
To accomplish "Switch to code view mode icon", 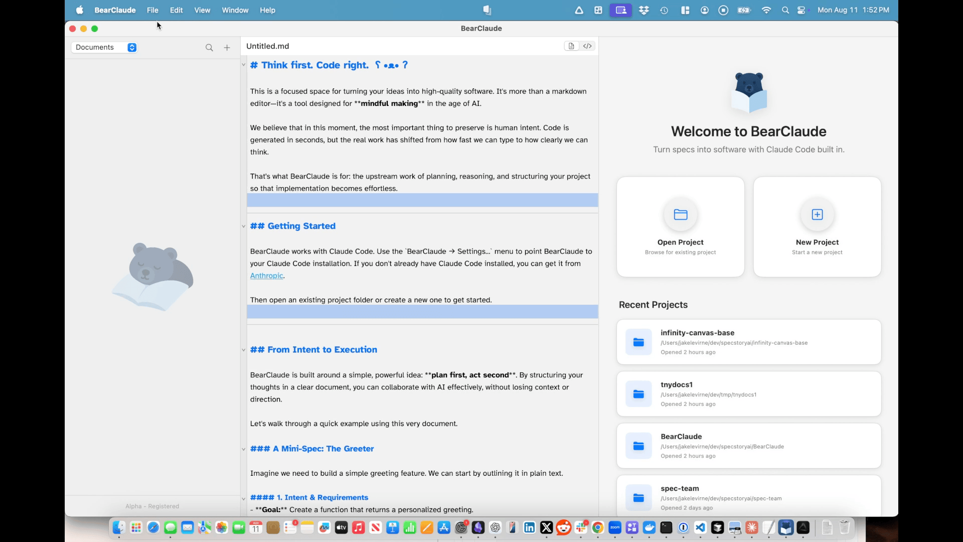I will pyautogui.click(x=587, y=46).
